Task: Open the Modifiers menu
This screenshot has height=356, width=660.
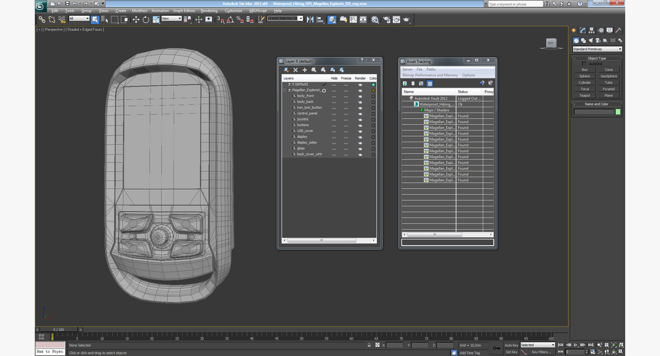Action: pos(140,11)
